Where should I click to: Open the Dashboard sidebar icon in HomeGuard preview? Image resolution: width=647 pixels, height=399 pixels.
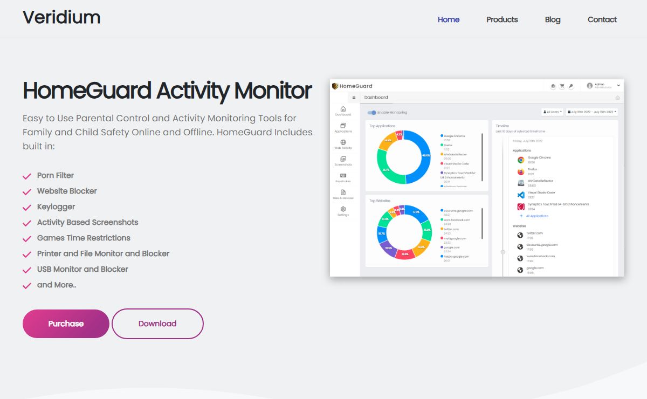(343, 109)
